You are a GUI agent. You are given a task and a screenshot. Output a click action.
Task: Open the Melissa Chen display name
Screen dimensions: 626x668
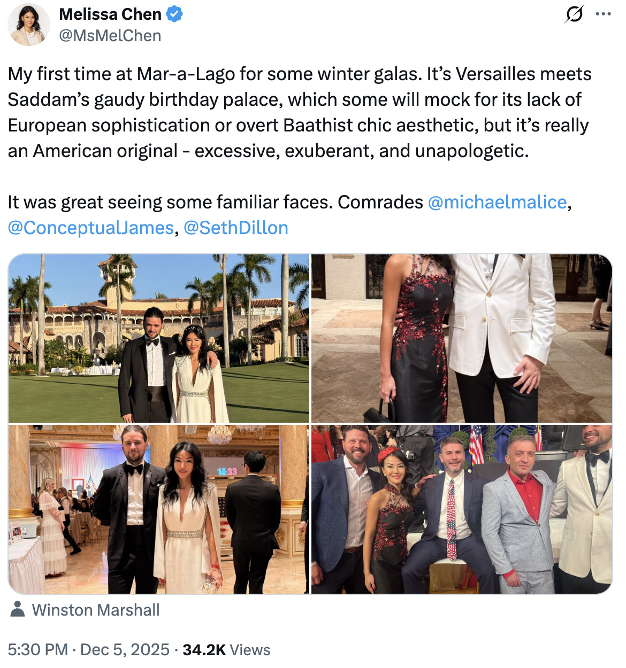110,14
